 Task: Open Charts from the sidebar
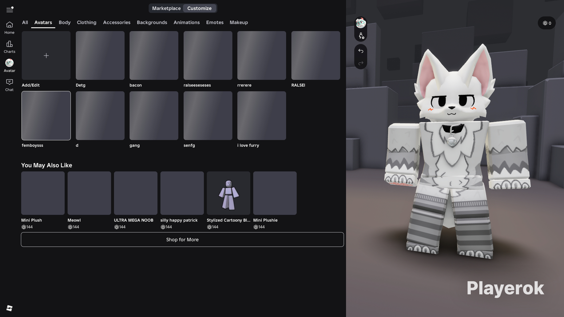tap(10, 47)
